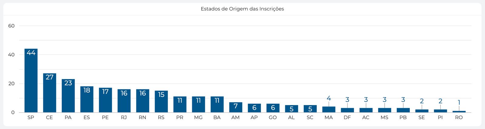Click the SP bar showing 44
The image size is (485, 129).
pyautogui.click(x=31, y=81)
